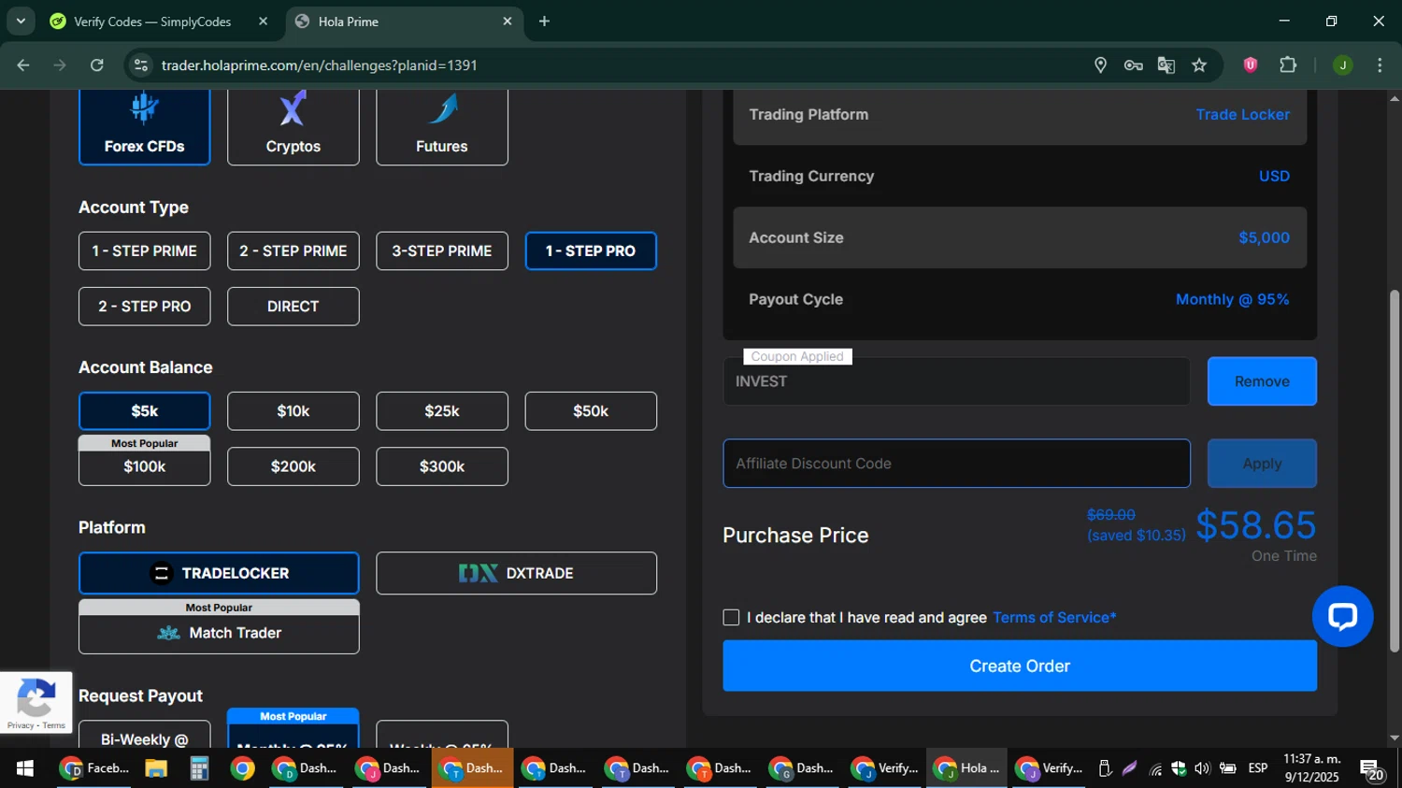Check the Terms of Service agreement box

pos(731,617)
